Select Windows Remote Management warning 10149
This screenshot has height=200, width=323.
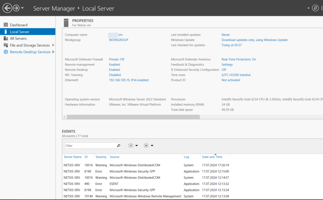pyautogui.click(x=146, y=196)
